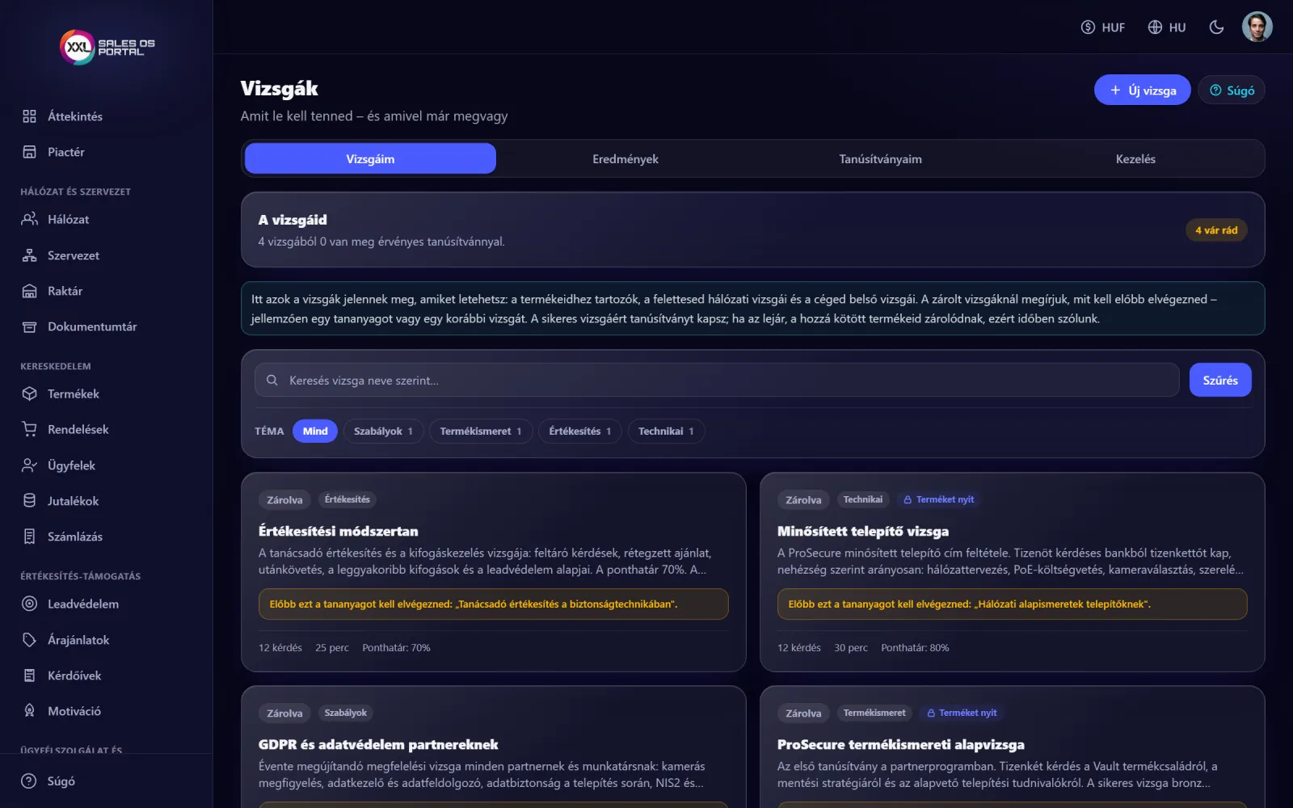This screenshot has width=1293, height=808.
Task: Open ProSecure termékismereti alapvizsga exam
Action: click(901, 744)
